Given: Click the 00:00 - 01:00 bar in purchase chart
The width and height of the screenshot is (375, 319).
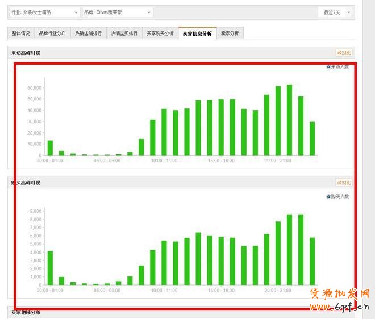Looking at the screenshot, I should pyautogui.click(x=50, y=268).
